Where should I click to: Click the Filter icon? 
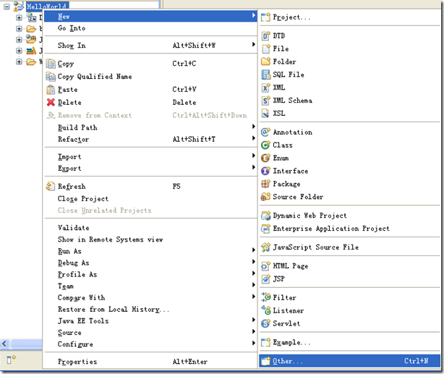pos(265,297)
